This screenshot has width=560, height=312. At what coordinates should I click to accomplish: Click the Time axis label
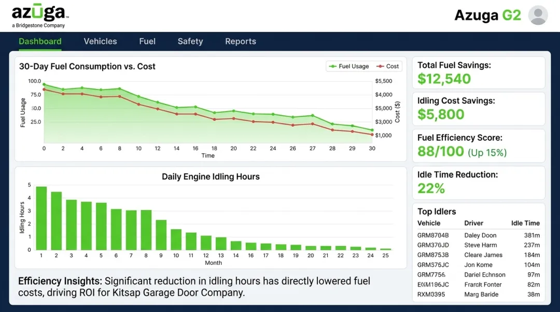click(208, 155)
